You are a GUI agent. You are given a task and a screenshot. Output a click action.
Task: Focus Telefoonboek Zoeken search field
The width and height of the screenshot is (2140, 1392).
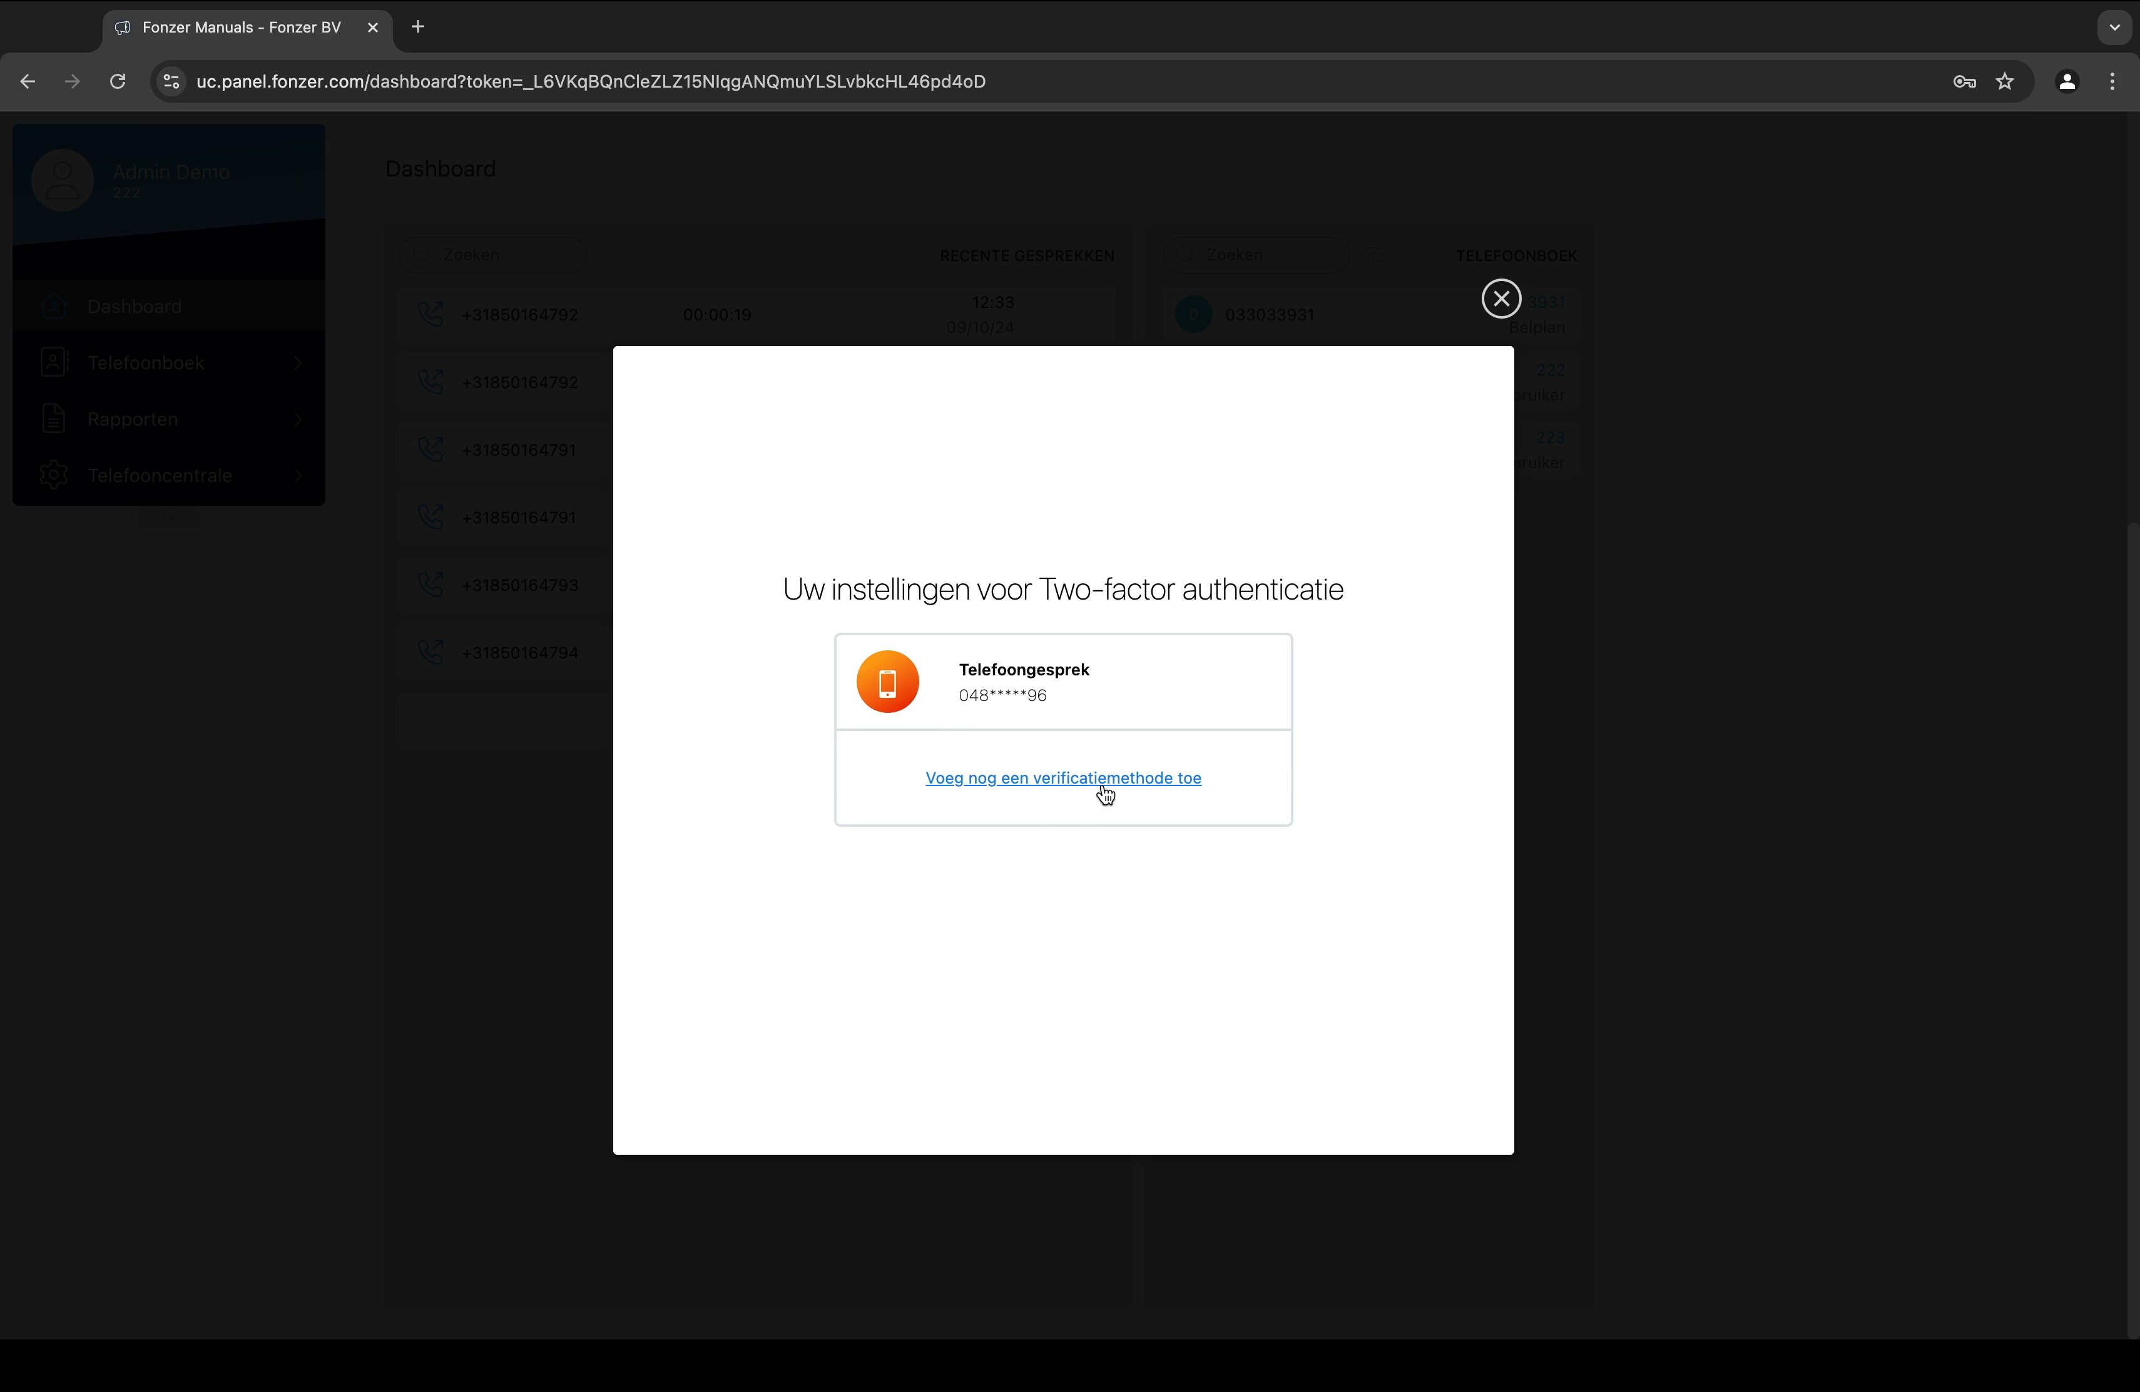(x=1255, y=255)
